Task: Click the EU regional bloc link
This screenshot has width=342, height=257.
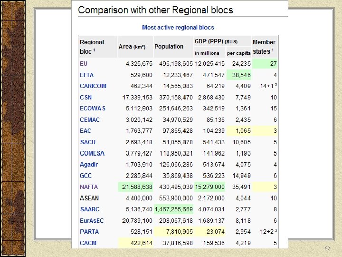Action: coord(84,63)
